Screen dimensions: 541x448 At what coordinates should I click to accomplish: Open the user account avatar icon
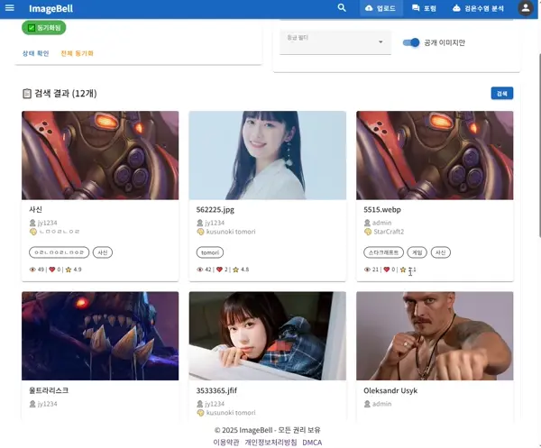pyautogui.click(x=526, y=8)
